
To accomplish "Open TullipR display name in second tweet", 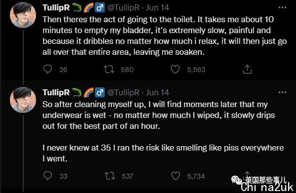I will (x=56, y=92).
